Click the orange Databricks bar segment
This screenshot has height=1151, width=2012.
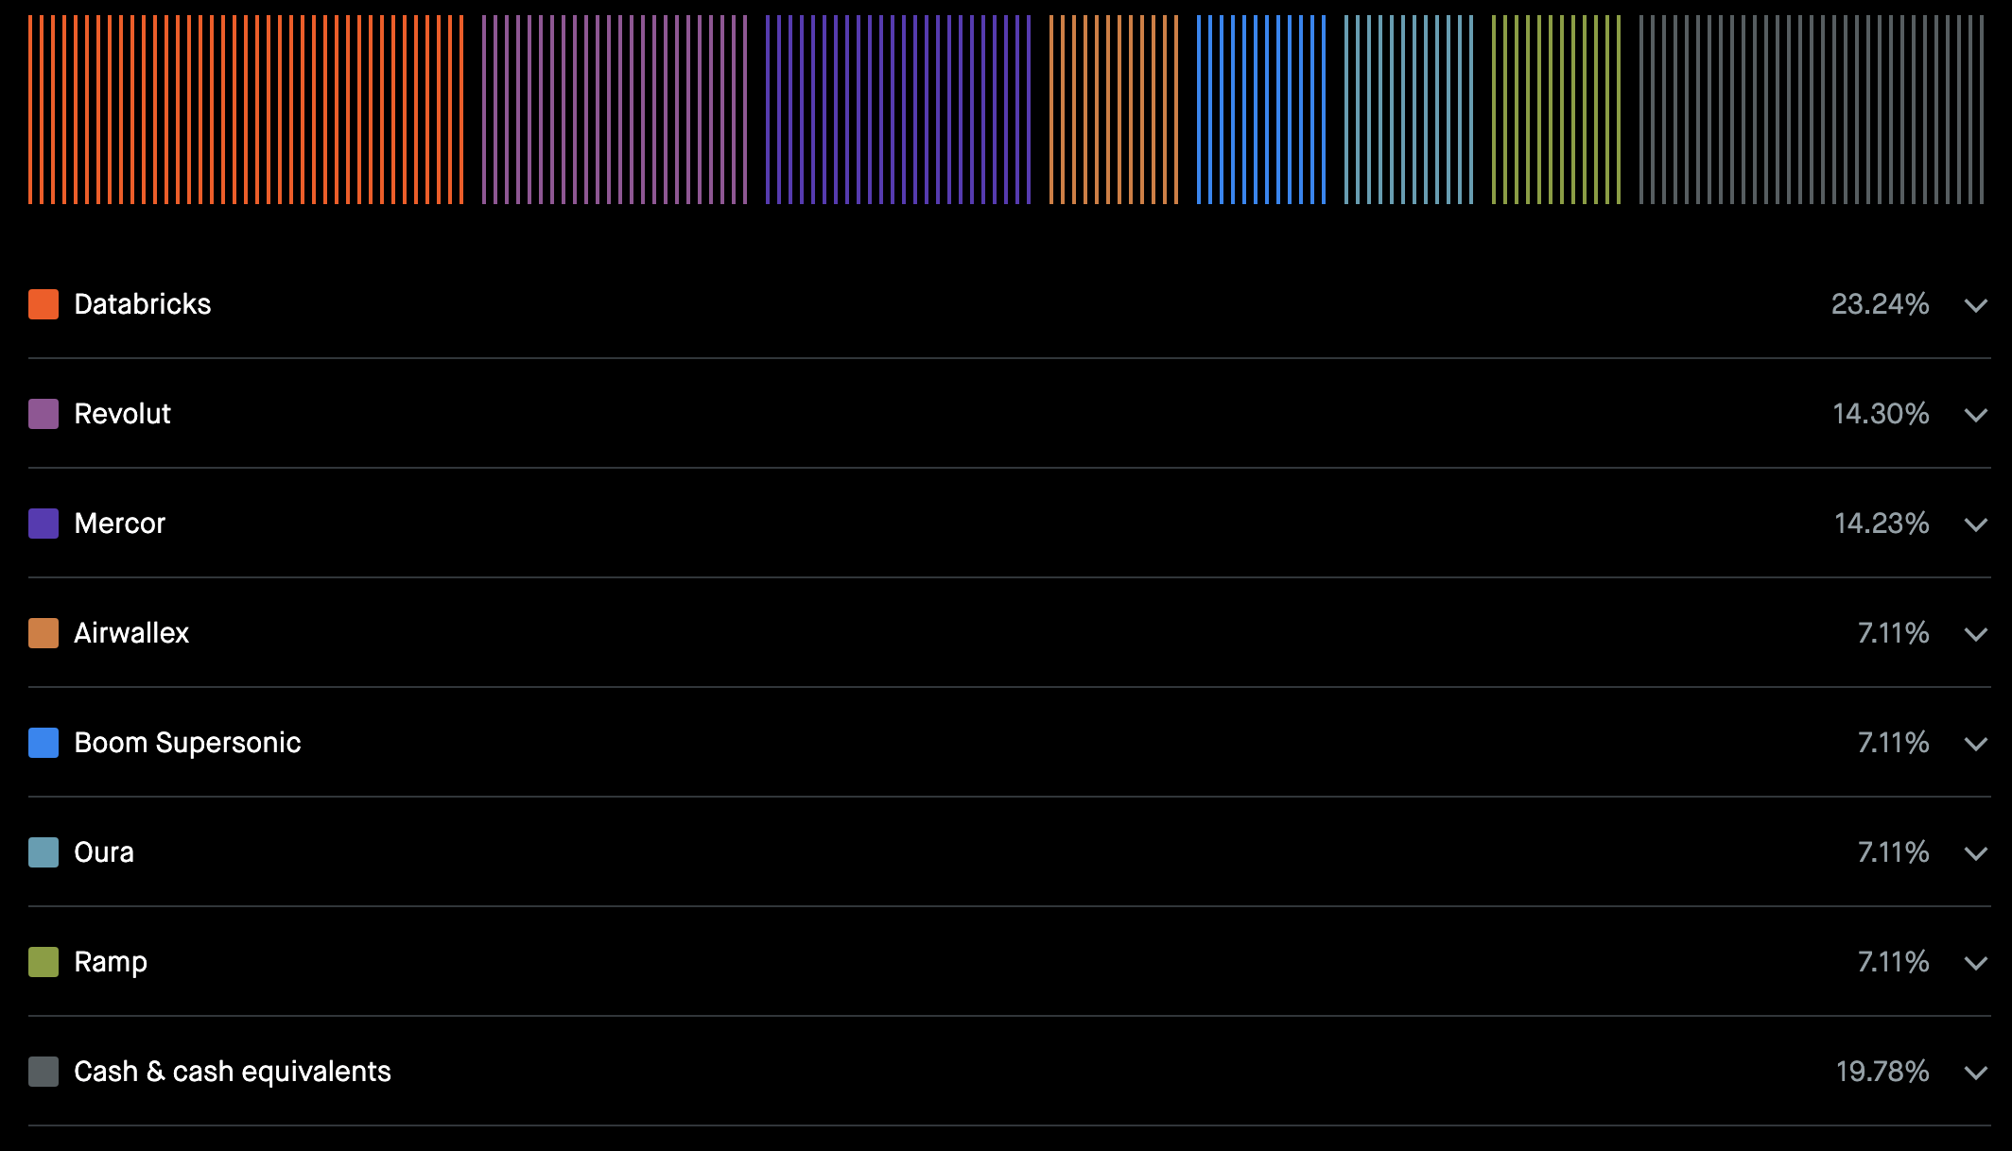click(x=246, y=109)
